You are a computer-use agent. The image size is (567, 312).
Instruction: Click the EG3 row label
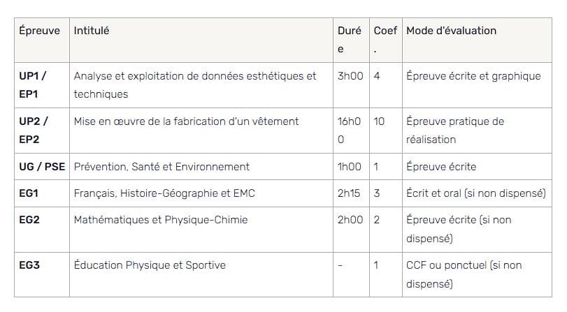[x=29, y=265]
